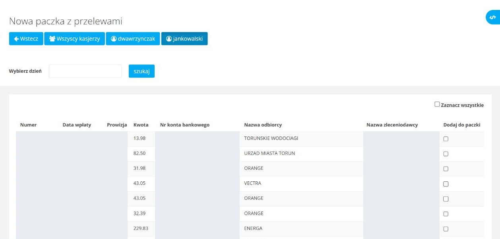Click the floating blue widget icon at top right
500x239 pixels.
pos(493,17)
